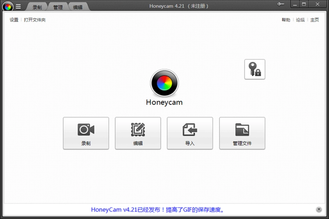Open the hamburger menu icon
Screen dimensions: 329x219
pos(18,6)
